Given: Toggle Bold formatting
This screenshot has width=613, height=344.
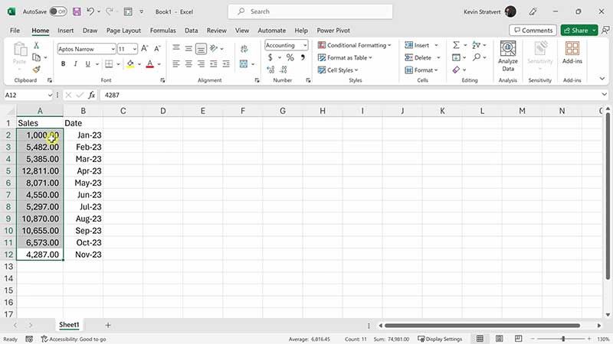Looking at the screenshot, I should pos(63,63).
